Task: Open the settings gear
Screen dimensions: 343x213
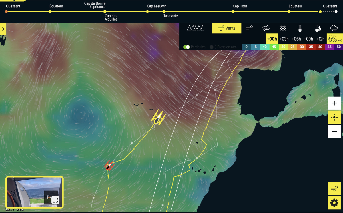Action: 334,203
